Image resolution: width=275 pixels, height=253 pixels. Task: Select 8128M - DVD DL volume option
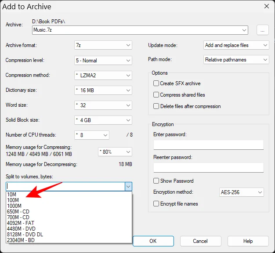click(x=69, y=235)
